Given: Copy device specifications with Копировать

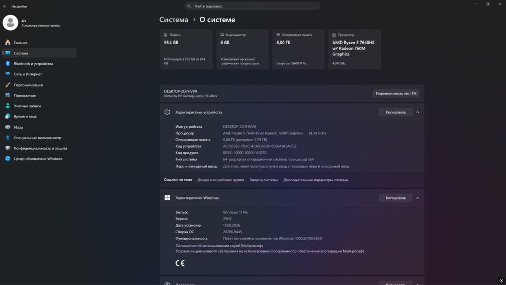Looking at the screenshot, I should click(396, 112).
